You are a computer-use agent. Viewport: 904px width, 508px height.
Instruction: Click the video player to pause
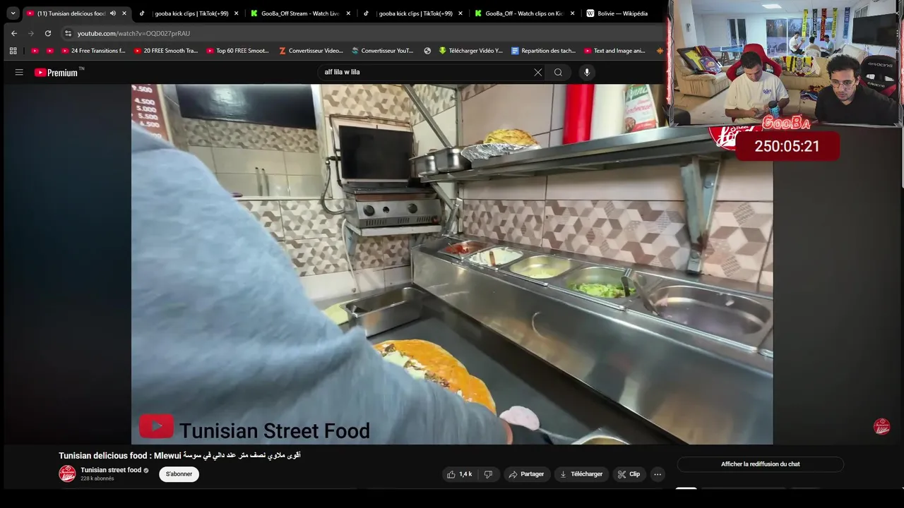[452, 265]
